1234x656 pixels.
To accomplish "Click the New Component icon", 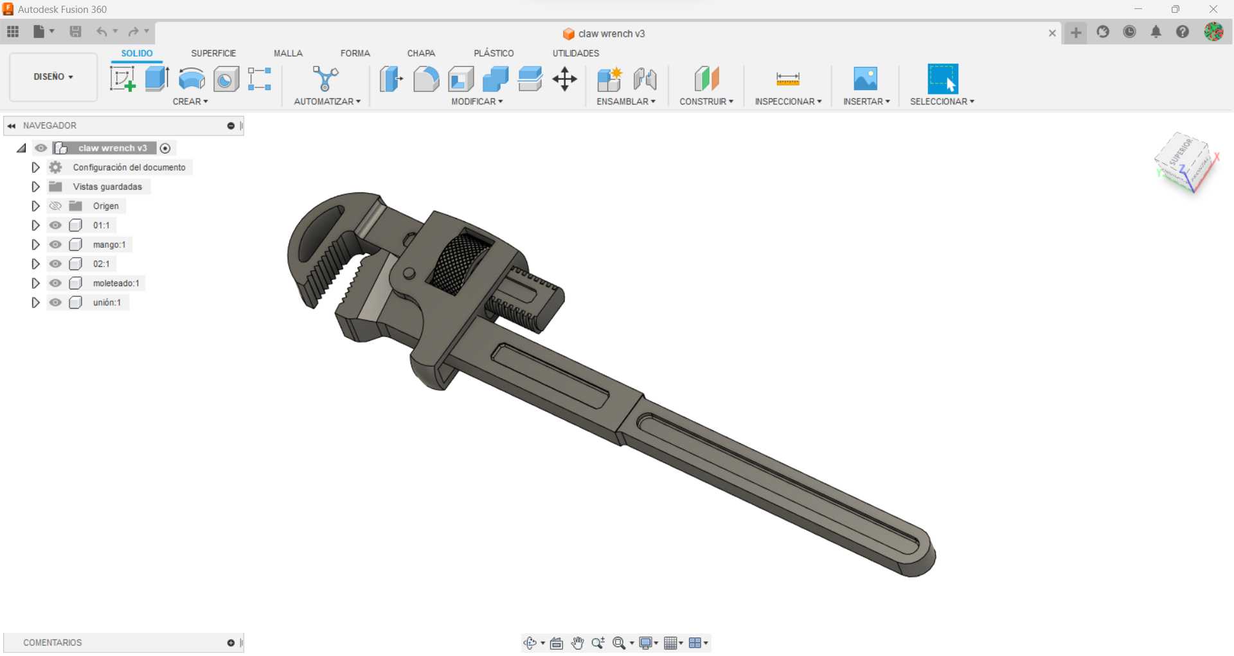I will point(609,79).
